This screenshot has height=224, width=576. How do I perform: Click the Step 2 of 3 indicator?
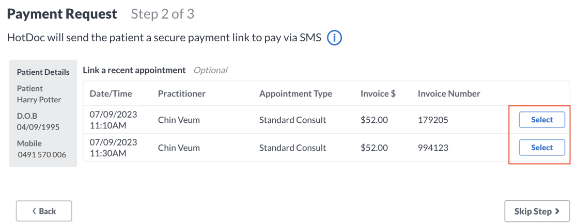(x=163, y=14)
